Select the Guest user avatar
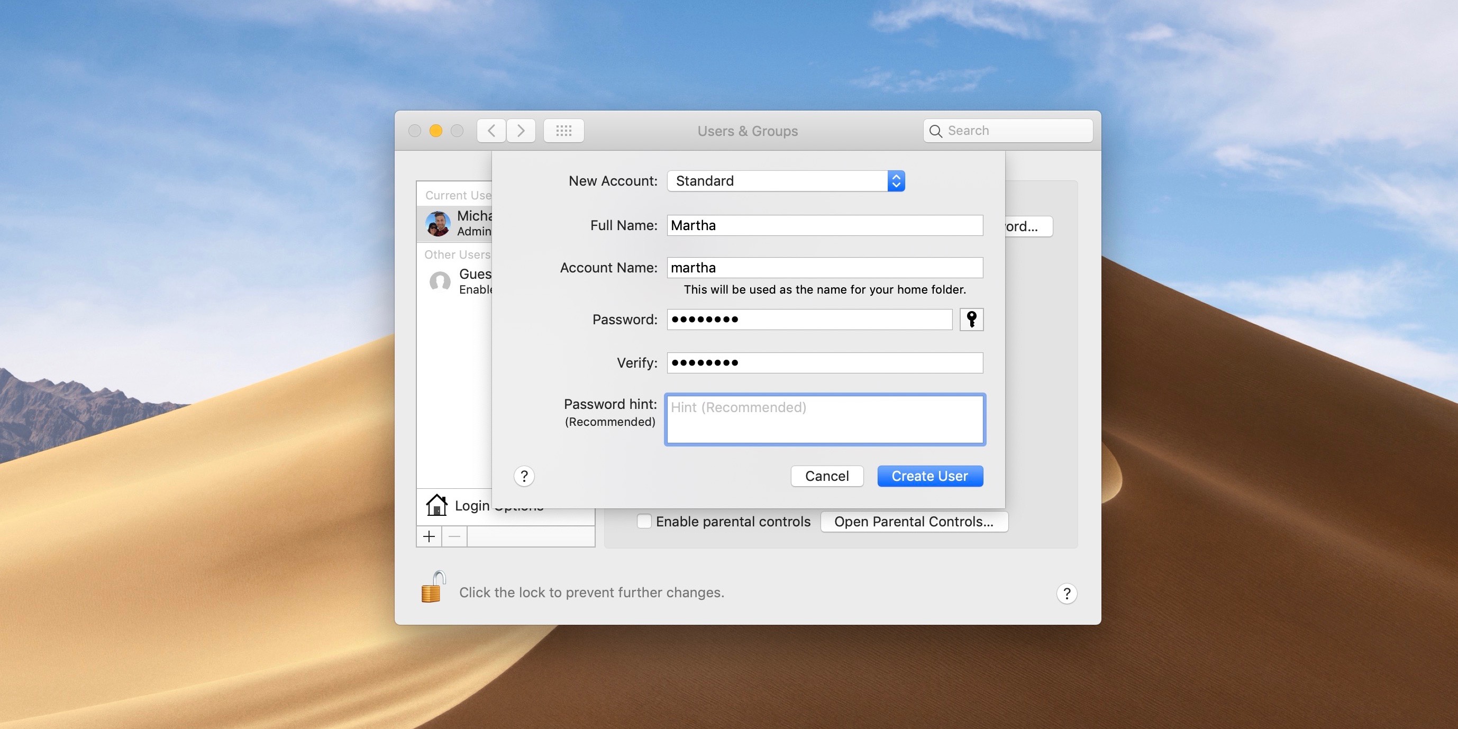Image resolution: width=1458 pixels, height=729 pixels. pyautogui.click(x=440, y=281)
